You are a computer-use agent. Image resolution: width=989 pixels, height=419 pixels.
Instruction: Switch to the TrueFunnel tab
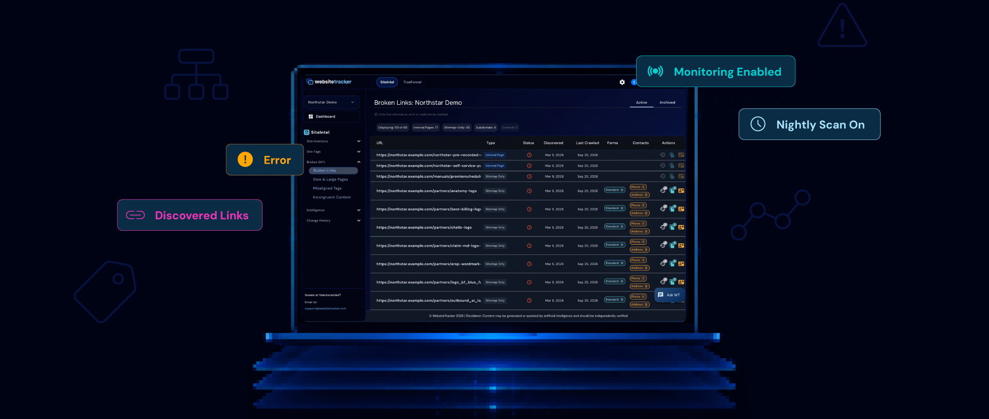click(412, 82)
